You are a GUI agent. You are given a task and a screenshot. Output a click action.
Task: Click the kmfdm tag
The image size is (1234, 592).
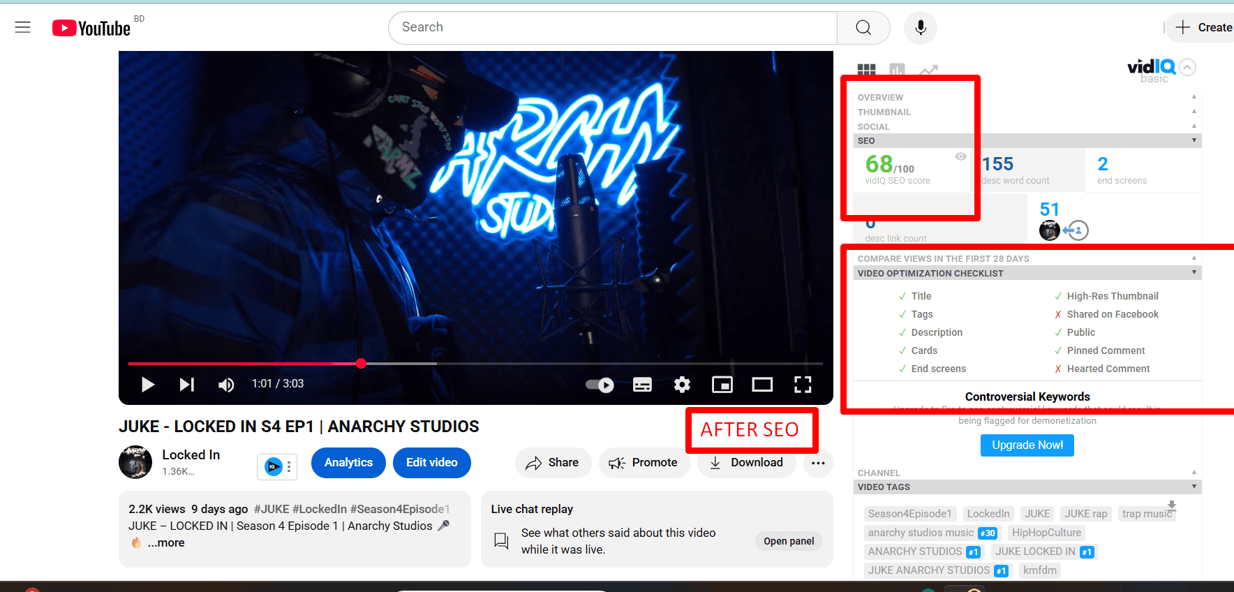pyautogui.click(x=1040, y=570)
